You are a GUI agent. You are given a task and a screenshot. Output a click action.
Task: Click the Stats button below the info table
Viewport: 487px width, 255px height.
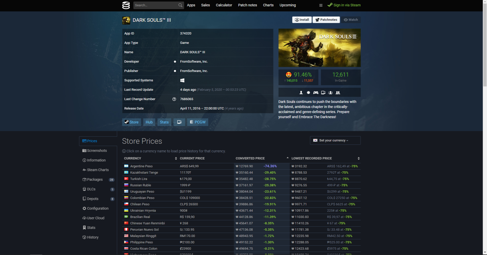pyautogui.click(x=164, y=122)
